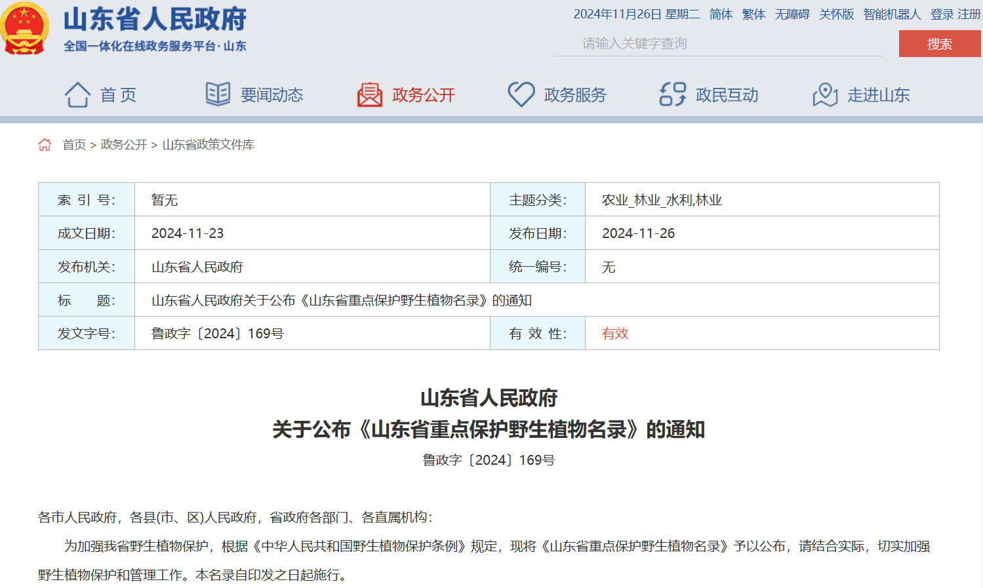Click the document title in the 标题 row
Viewport: 983px width, 588px height.
(x=342, y=300)
